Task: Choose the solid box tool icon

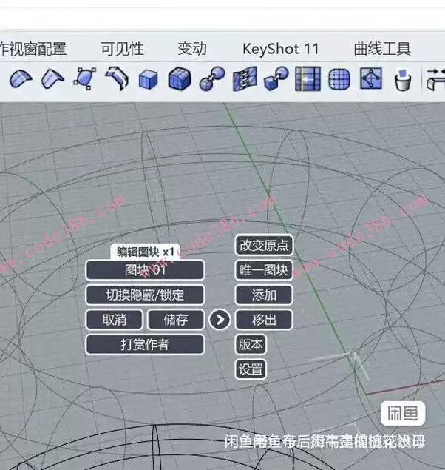Action: [148, 79]
